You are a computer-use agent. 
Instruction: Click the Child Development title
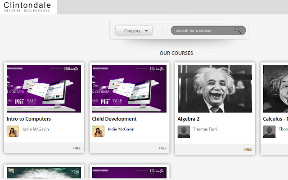tap(114, 119)
